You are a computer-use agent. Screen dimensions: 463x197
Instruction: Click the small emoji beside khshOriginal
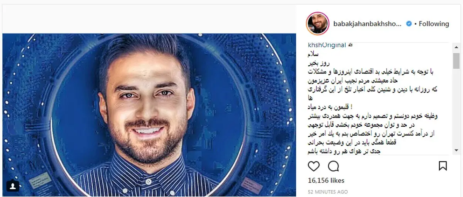350,45
